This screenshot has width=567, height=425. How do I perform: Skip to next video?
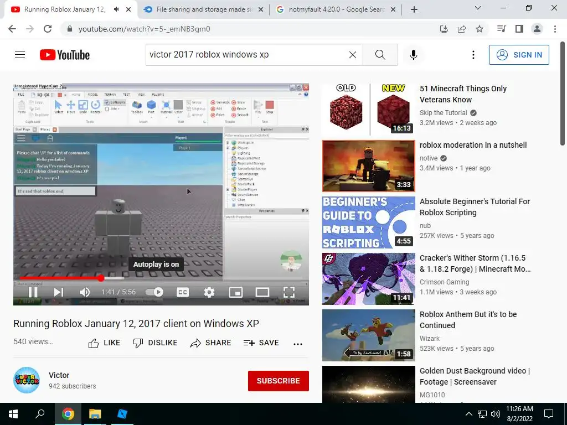coord(59,292)
